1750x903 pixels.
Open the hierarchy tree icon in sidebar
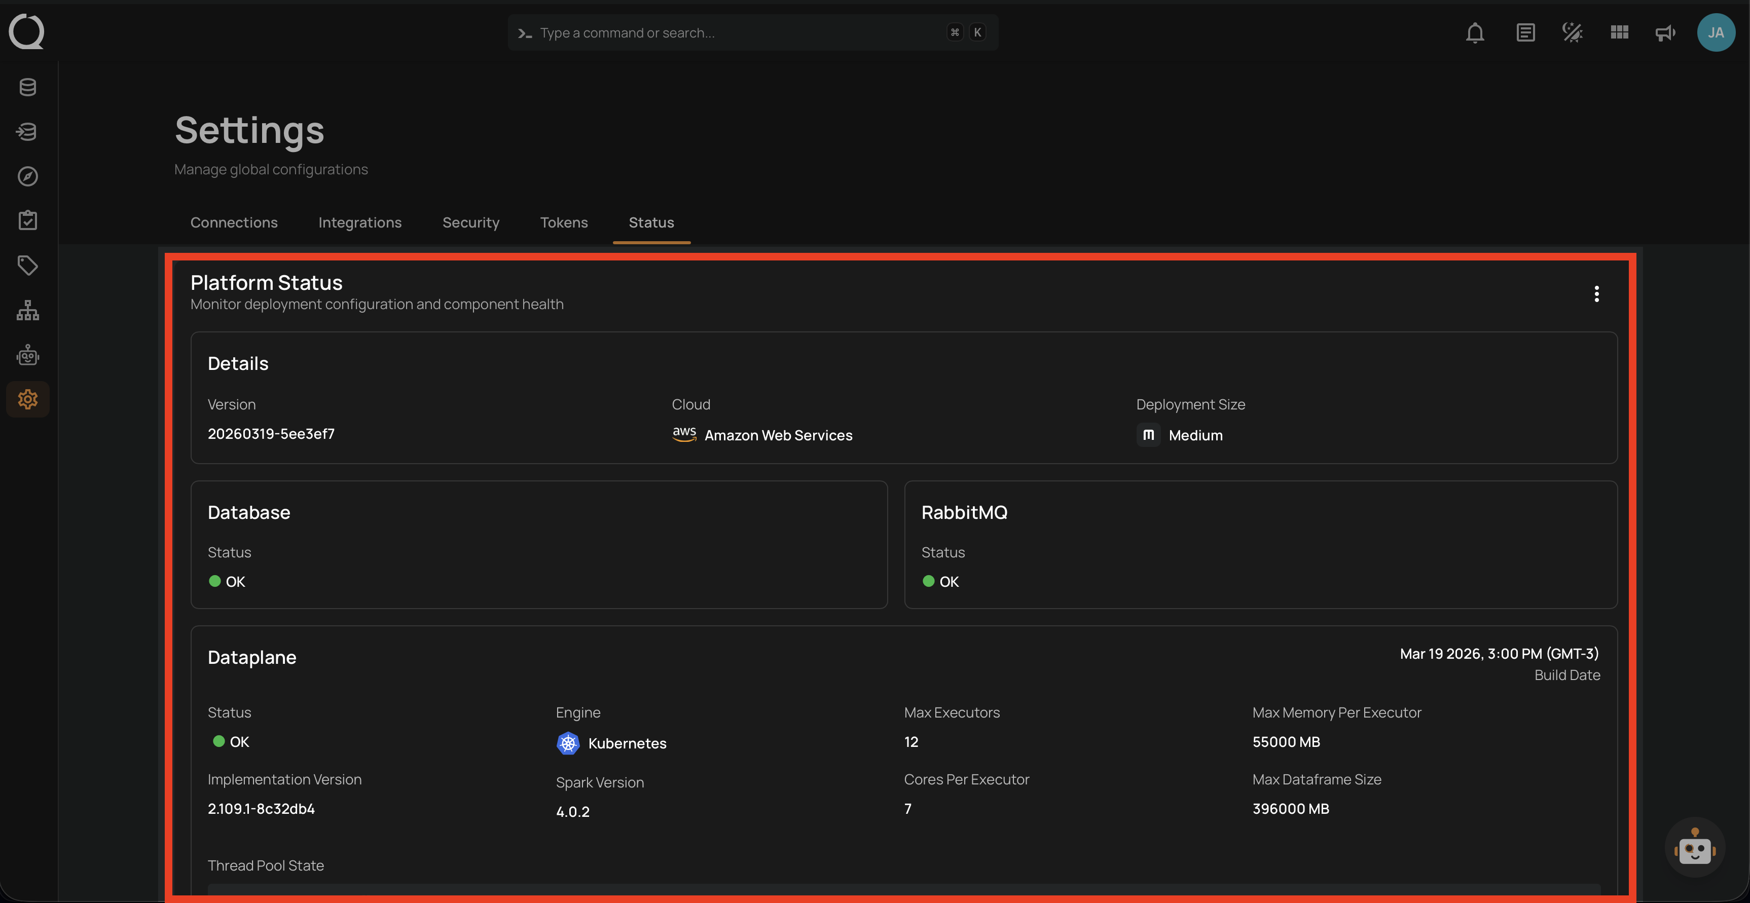tap(28, 310)
